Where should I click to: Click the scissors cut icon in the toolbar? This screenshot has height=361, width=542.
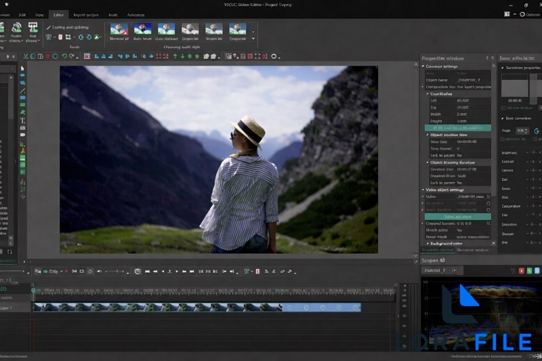coord(26,56)
